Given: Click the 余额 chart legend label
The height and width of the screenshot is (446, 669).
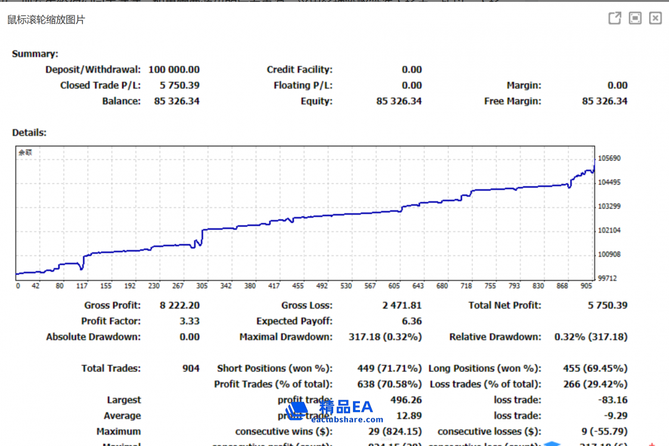Looking at the screenshot, I should [x=25, y=152].
